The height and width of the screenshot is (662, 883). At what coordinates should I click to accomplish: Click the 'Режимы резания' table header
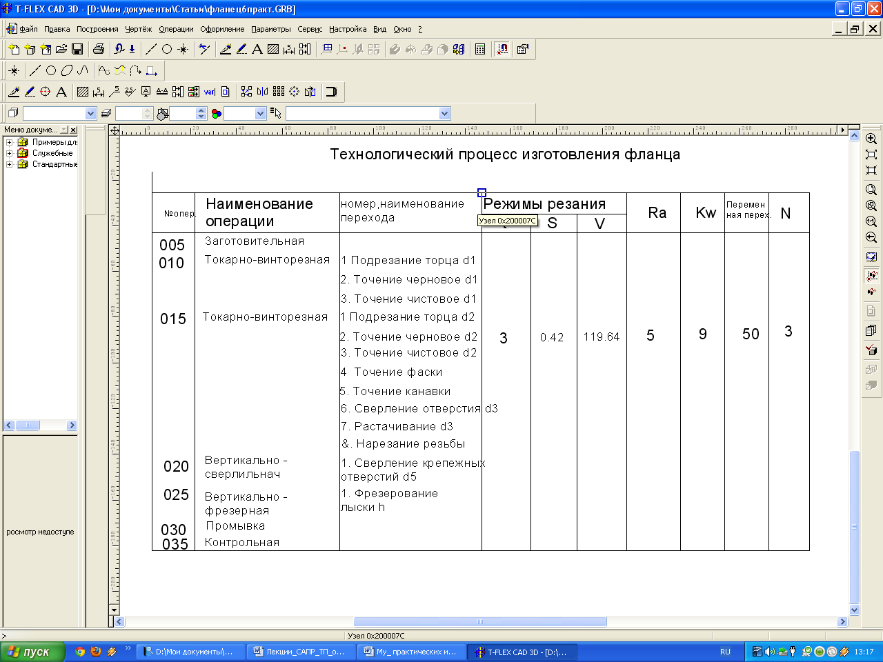pyautogui.click(x=544, y=204)
